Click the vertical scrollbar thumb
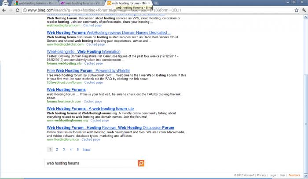This screenshot has height=179, width=308. [x=306, y=124]
